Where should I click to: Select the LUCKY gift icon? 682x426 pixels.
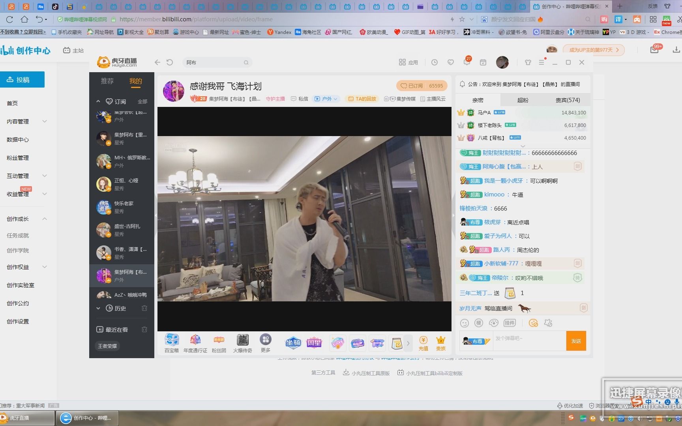338,343
